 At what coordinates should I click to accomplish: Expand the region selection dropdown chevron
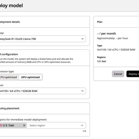82,125
